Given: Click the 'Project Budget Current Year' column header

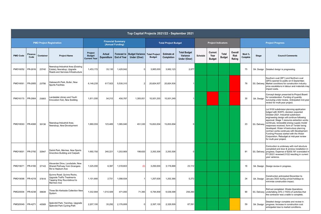Looking at the screenshot, I should click(91, 55).
